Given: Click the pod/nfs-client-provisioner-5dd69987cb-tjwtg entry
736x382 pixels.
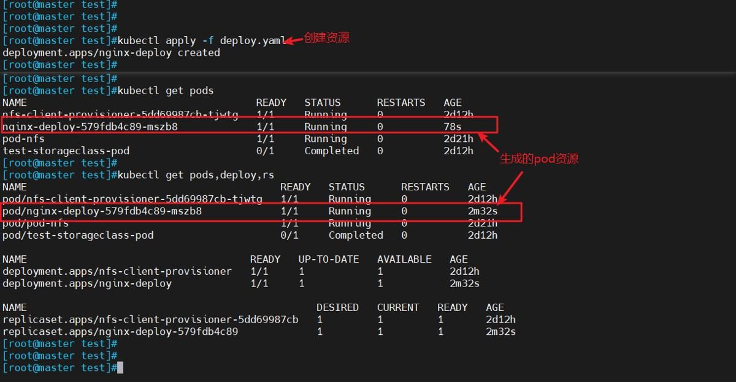Looking at the screenshot, I should coord(132,199).
